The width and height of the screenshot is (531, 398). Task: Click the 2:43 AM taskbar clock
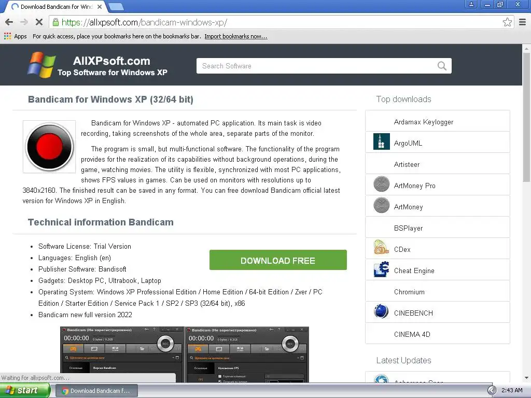point(512,390)
